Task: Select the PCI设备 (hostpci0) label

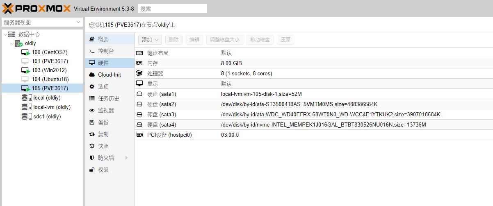Action: [x=169, y=135]
